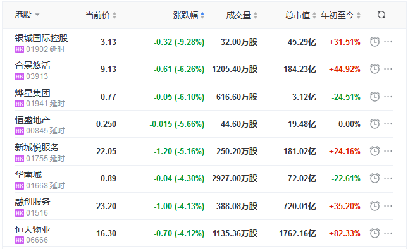Click market cap 720.01亿
This screenshot has width=408, height=249.
coord(300,206)
